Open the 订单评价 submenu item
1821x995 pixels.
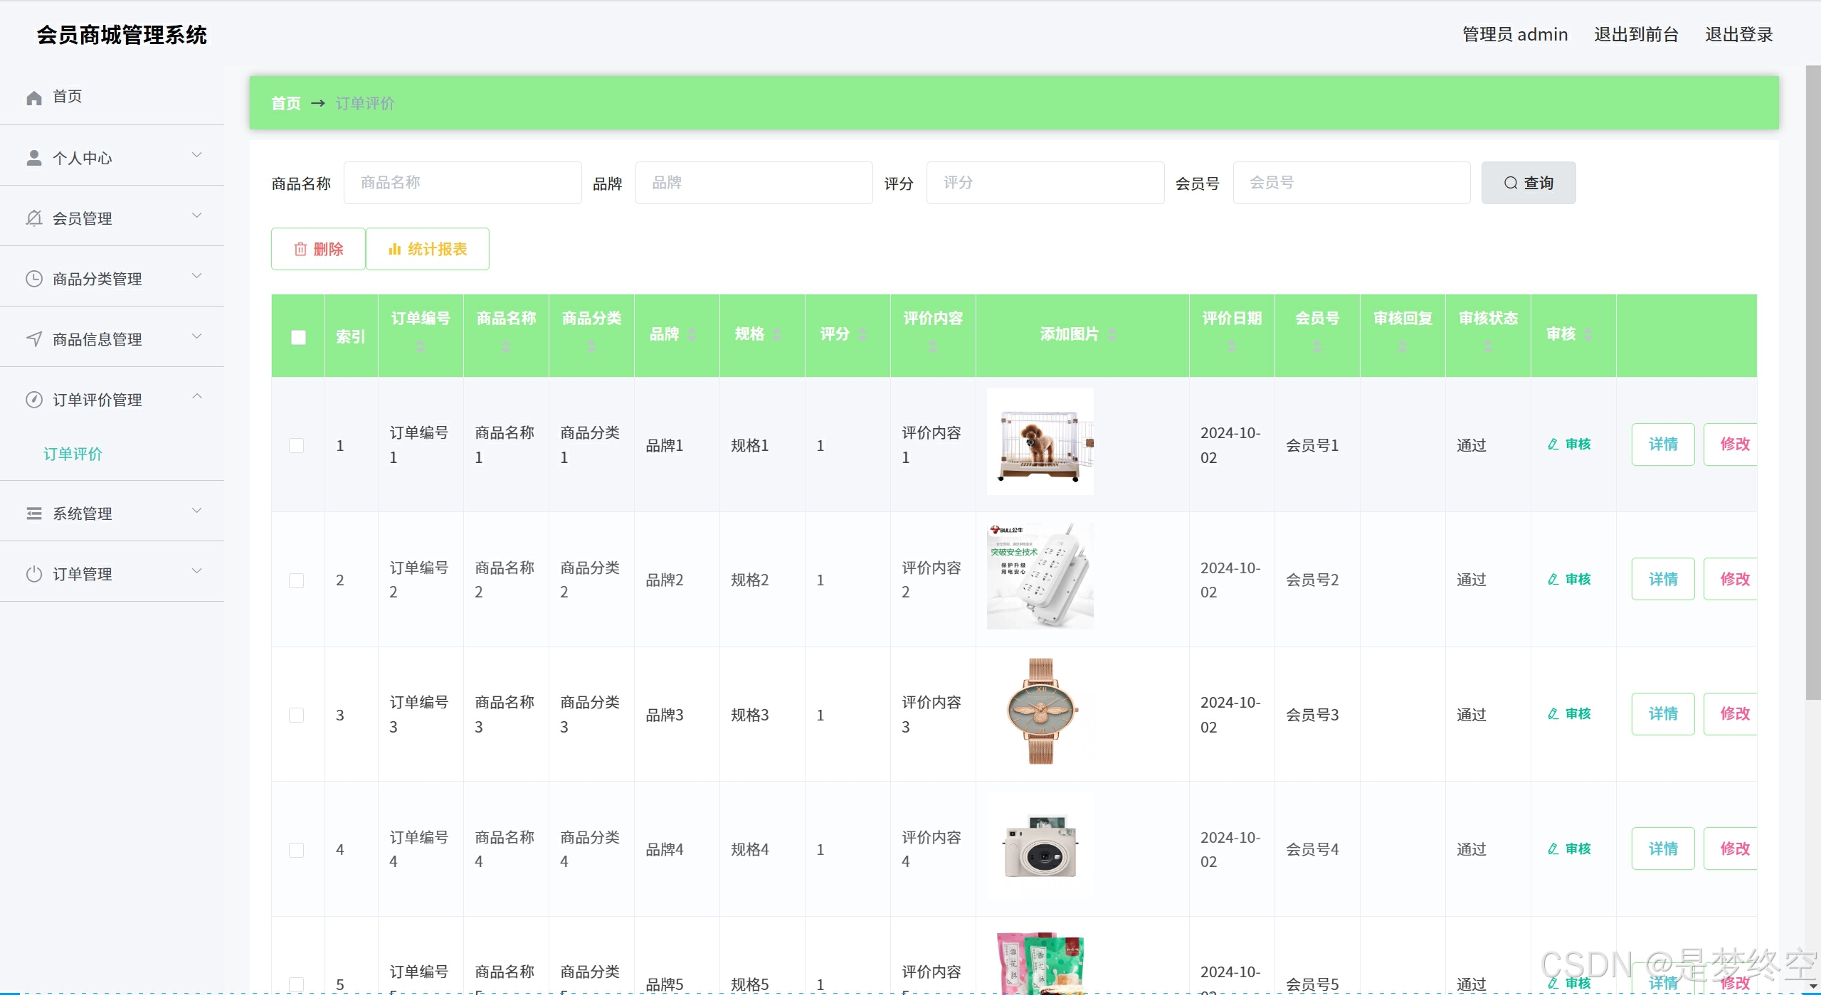point(73,454)
